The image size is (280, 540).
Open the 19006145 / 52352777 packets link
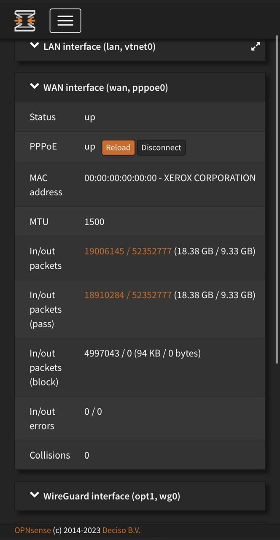point(128,251)
